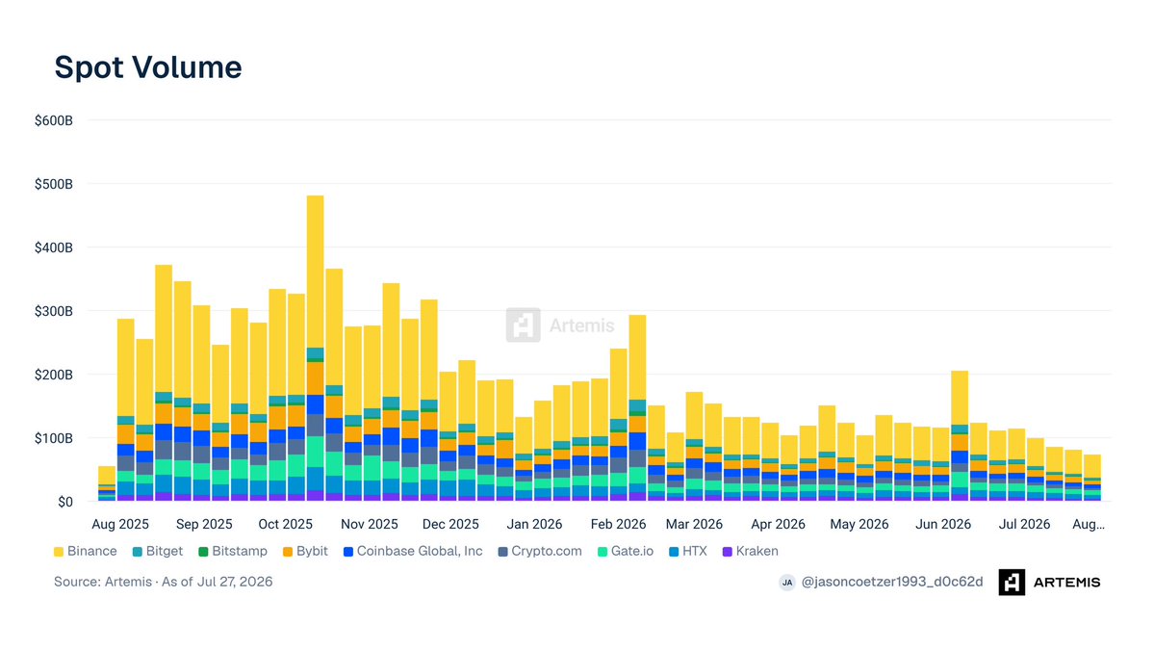This screenshot has height=650, width=1154.
Task: Click the $600B y-axis label
Action: [54, 120]
